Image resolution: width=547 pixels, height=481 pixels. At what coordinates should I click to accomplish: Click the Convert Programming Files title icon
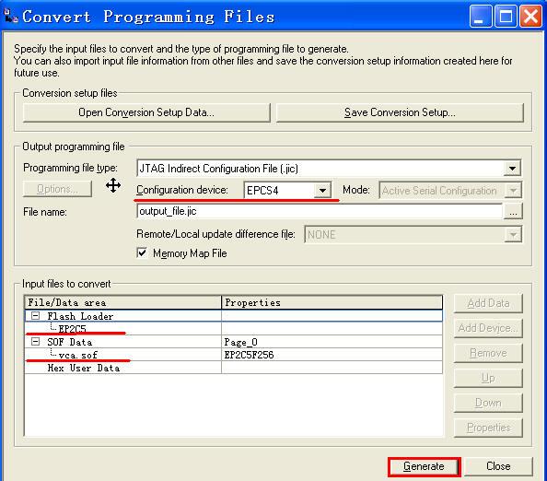coord(11,16)
